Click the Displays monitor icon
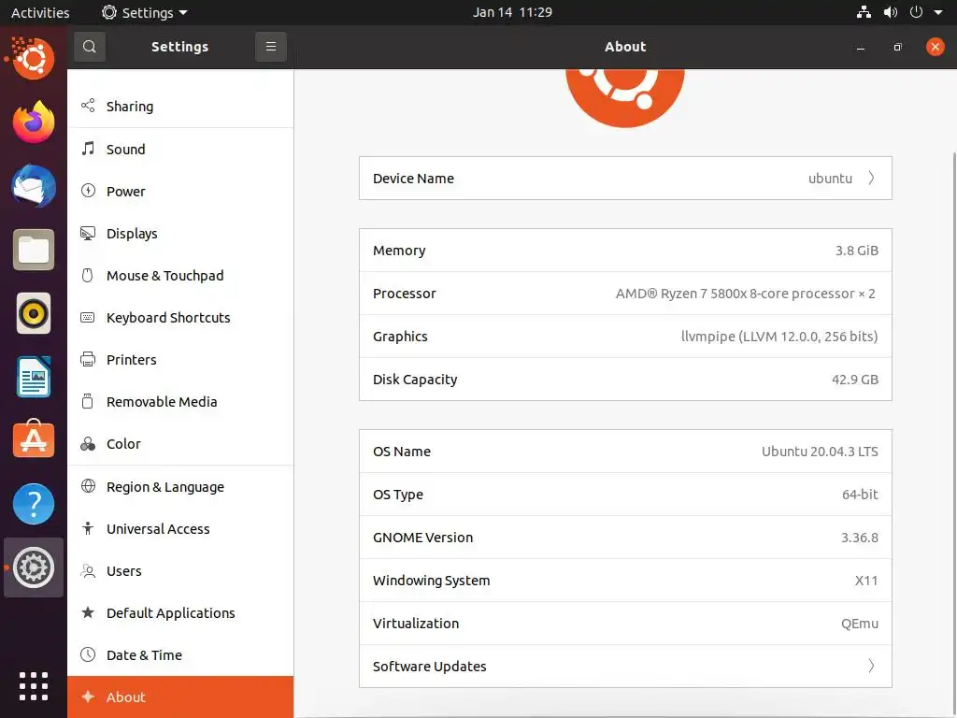This screenshot has height=718, width=957. click(x=88, y=233)
